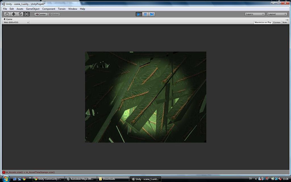Open the Layers dropdown
Viewport: 291px width, 182px height.
[254, 14]
